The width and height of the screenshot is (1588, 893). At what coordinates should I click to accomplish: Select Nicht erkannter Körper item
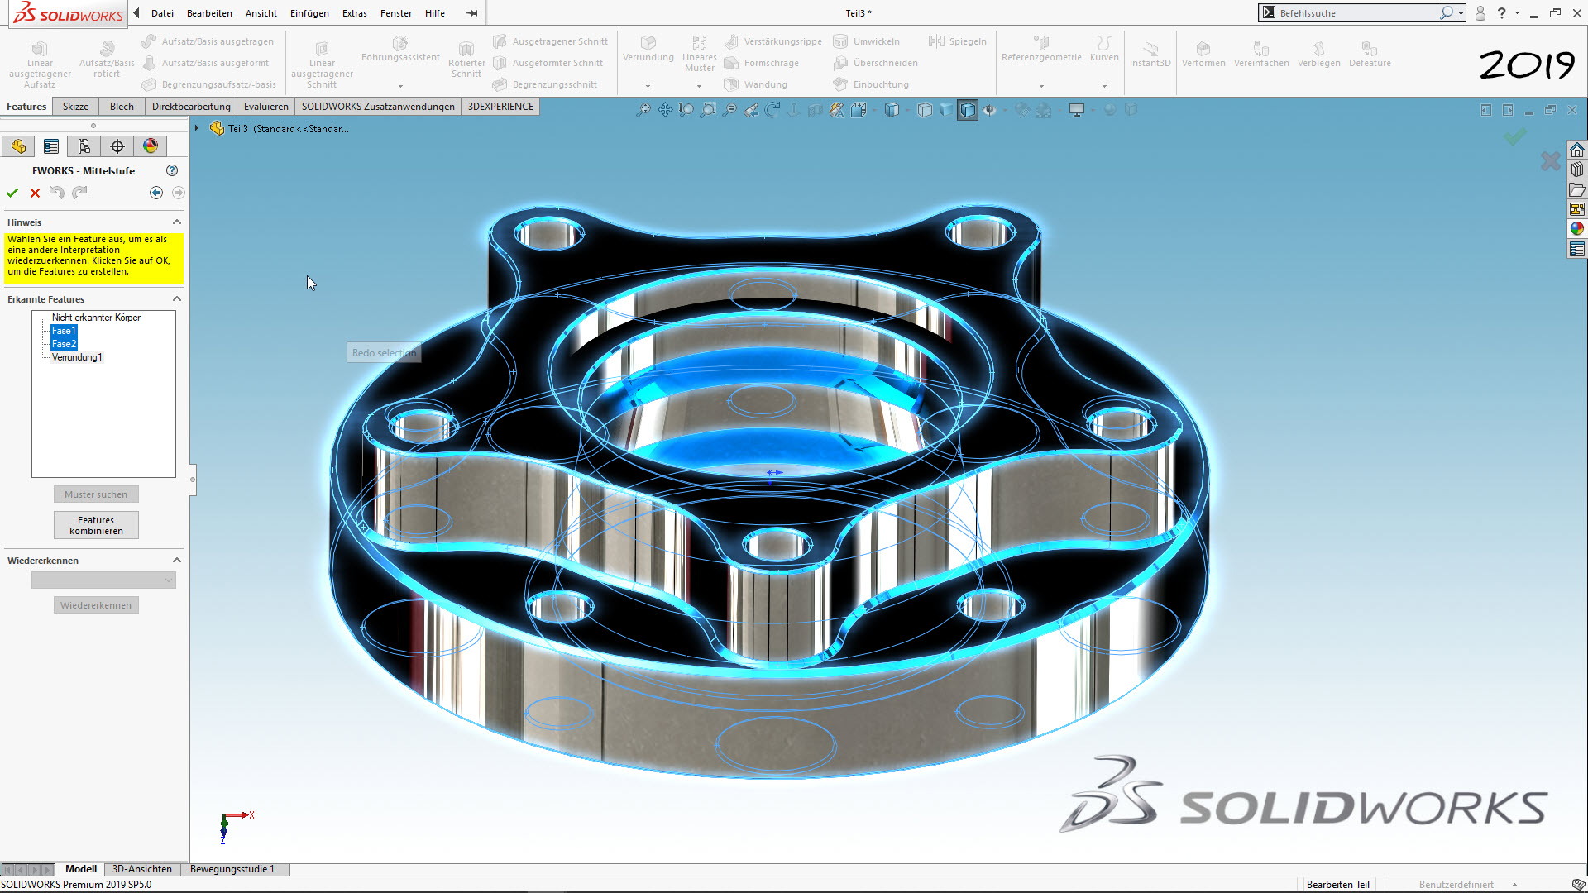[x=96, y=318]
